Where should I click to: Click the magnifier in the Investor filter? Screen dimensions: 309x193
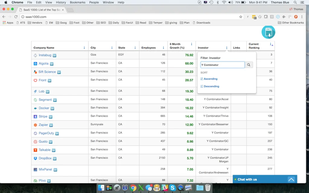pyautogui.click(x=249, y=65)
